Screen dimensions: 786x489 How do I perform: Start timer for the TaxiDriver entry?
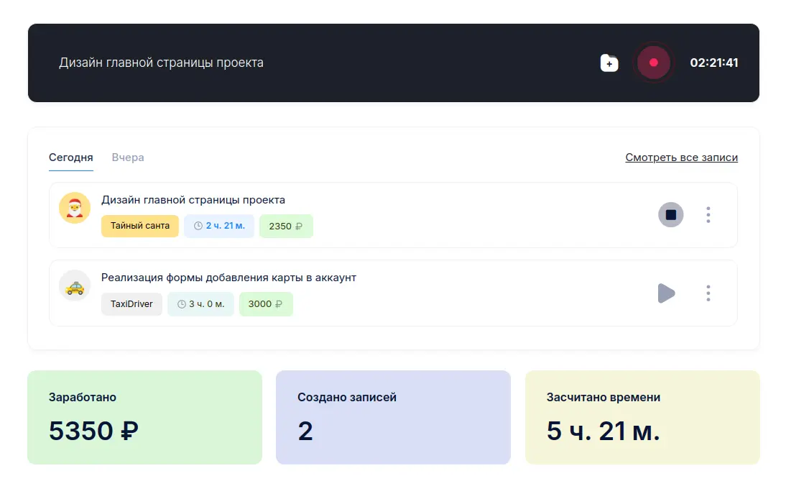(x=666, y=293)
